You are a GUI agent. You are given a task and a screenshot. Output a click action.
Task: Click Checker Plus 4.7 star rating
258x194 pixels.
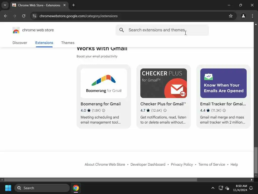[x=145, y=110]
